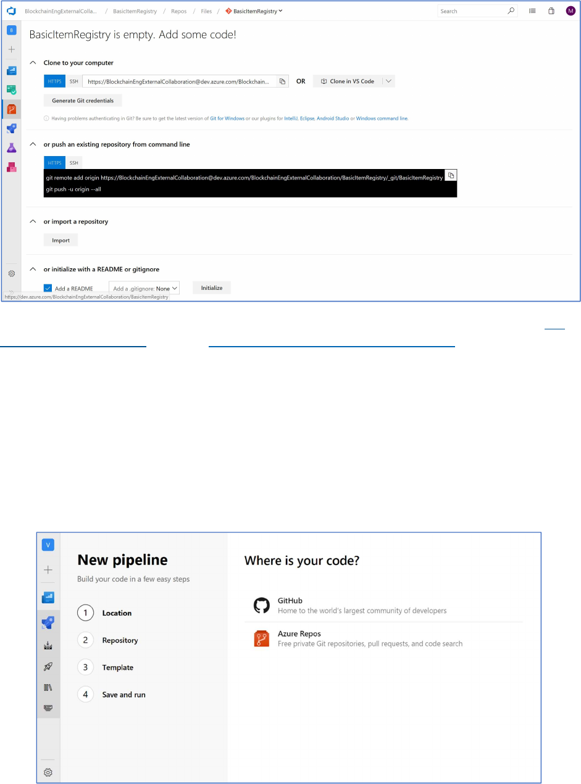Viewport: 581px width, 784px height.
Task: Click the Initialize button
Action: coord(212,288)
